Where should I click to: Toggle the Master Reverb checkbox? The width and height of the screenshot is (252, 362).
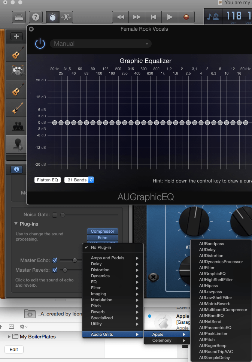click(55, 270)
